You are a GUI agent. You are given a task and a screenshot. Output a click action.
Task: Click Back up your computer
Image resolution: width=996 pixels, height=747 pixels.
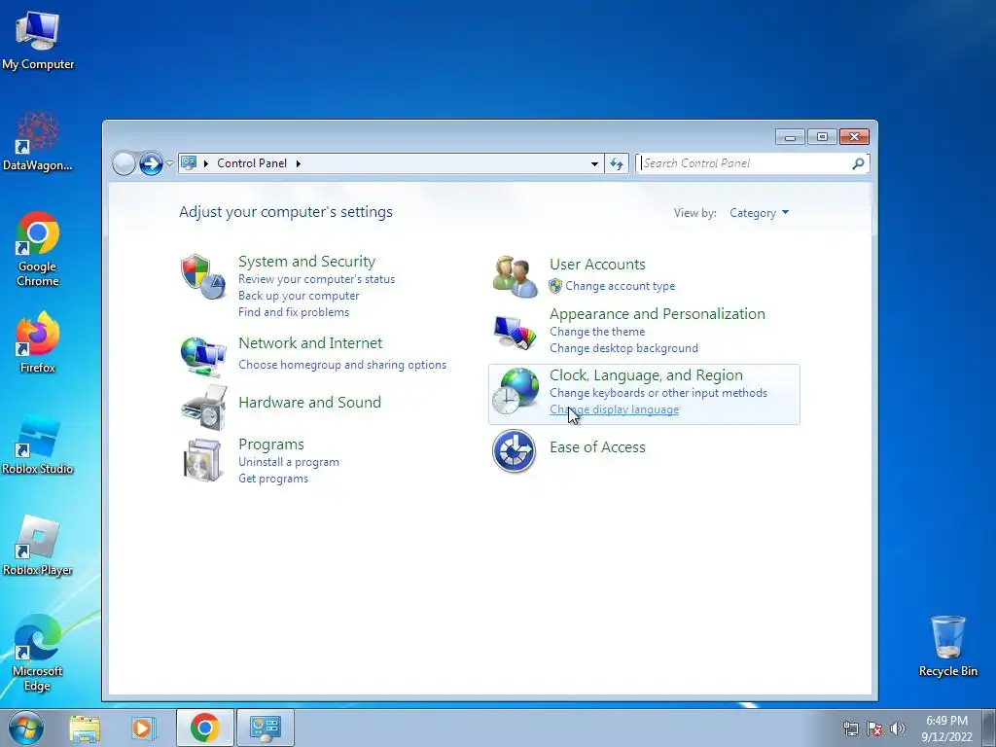coord(299,296)
